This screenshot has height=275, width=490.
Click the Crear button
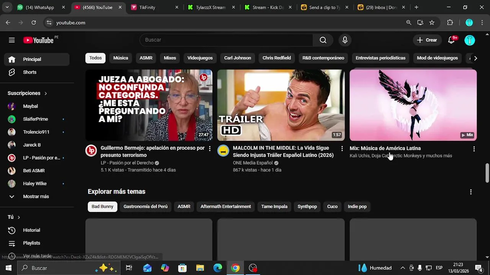427,40
